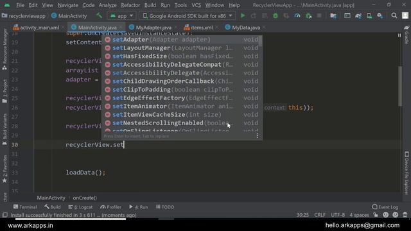Open the Profiler tool window
The image size is (411, 231).
tap(110, 207)
